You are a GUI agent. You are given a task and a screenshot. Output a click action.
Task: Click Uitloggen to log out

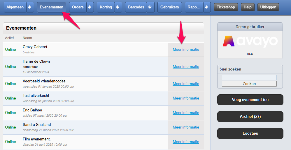268,7
